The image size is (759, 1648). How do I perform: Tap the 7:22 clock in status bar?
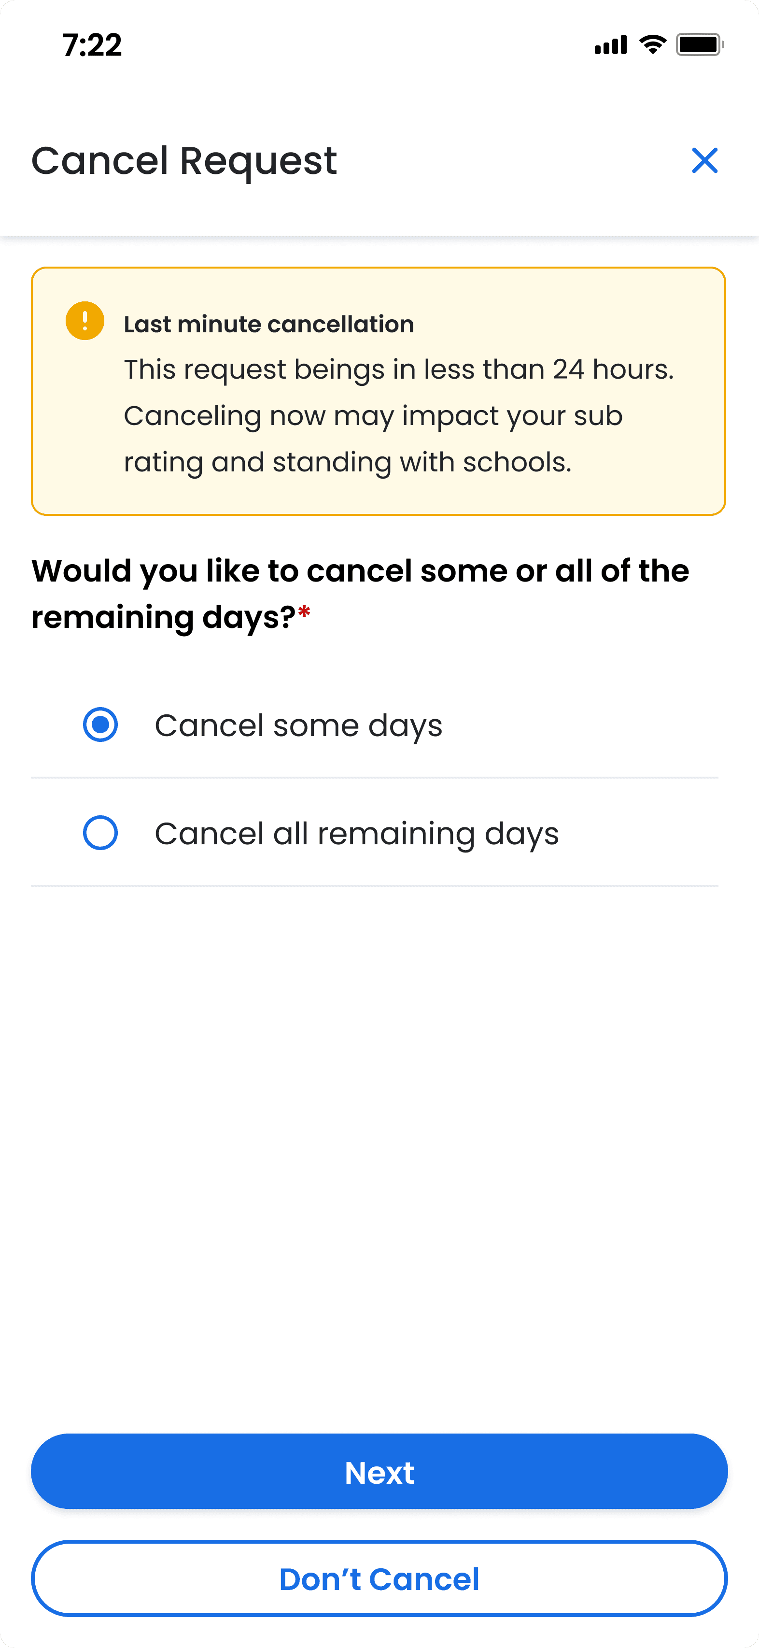(92, 45)
